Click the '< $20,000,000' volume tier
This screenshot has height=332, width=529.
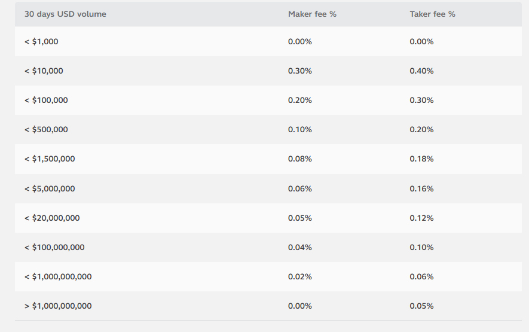52,218
